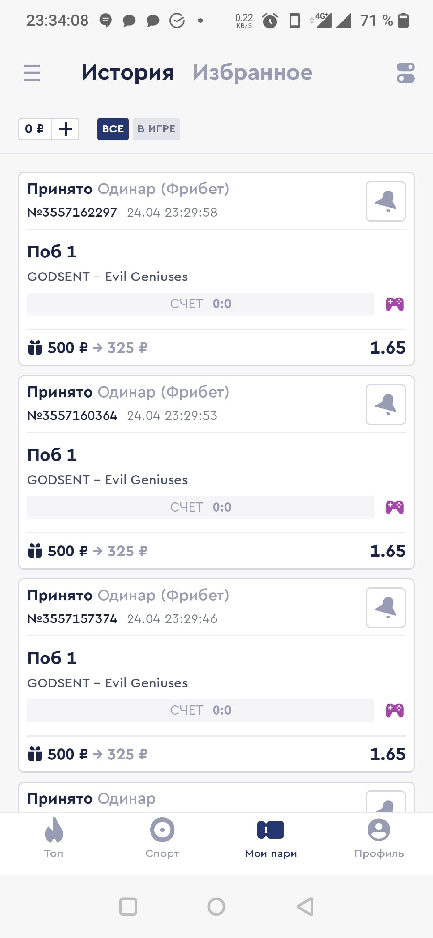Open the Профиль page

(x=379, y=838)
